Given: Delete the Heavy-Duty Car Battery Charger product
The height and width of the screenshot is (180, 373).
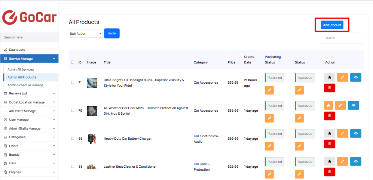Looking at the screenshot, I should tap(330, 144).
